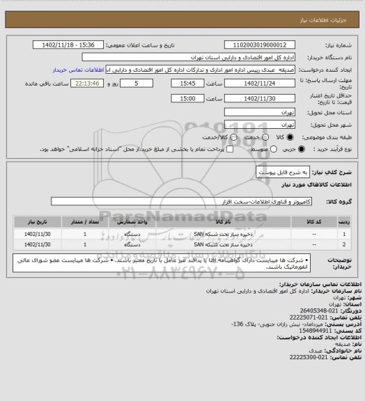365x401 pixels.
Task: Choose the متوسط purchase type radio
Action: 274,149
